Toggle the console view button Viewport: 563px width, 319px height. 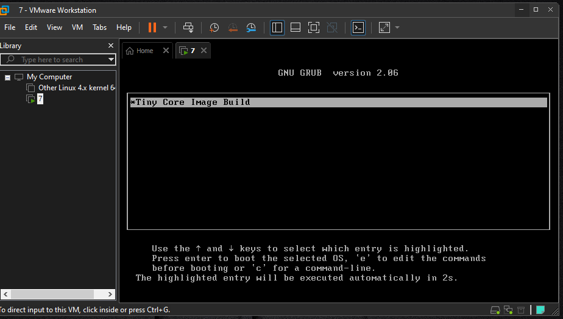[358, 27]
